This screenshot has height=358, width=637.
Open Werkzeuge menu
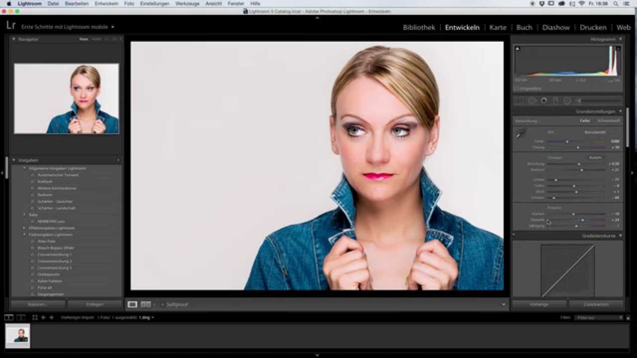(187, 3)
